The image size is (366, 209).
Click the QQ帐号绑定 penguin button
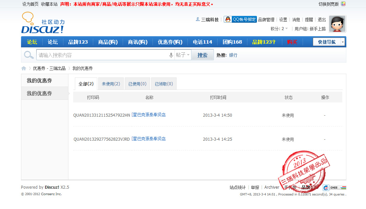(x=240, y=19)
